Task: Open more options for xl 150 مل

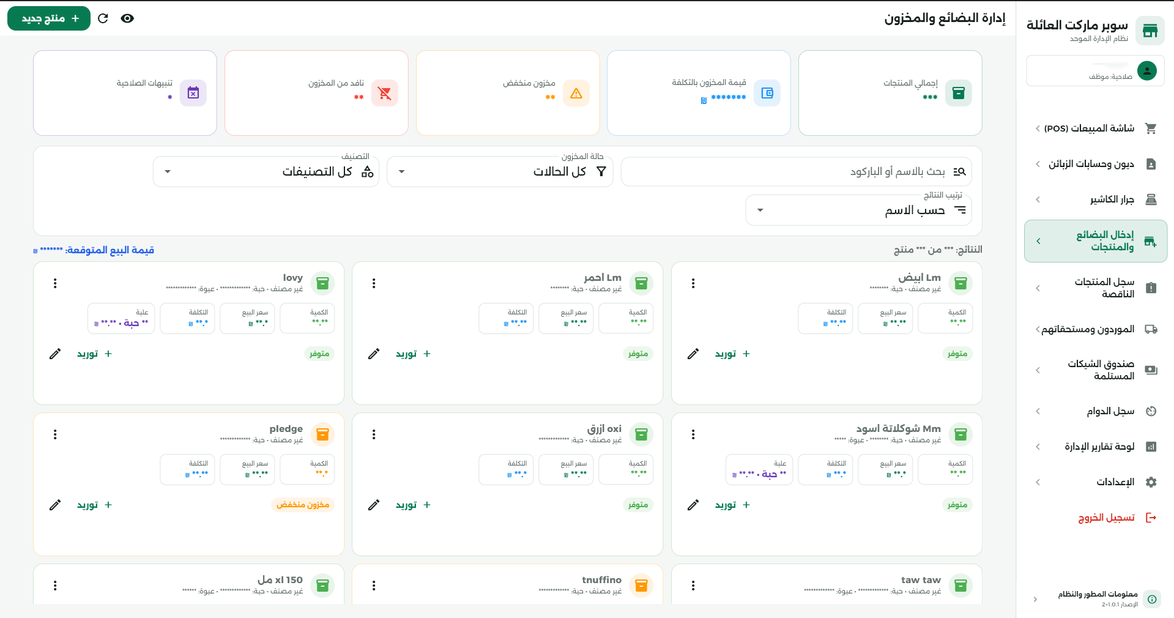Action: [x=55, y=586]
